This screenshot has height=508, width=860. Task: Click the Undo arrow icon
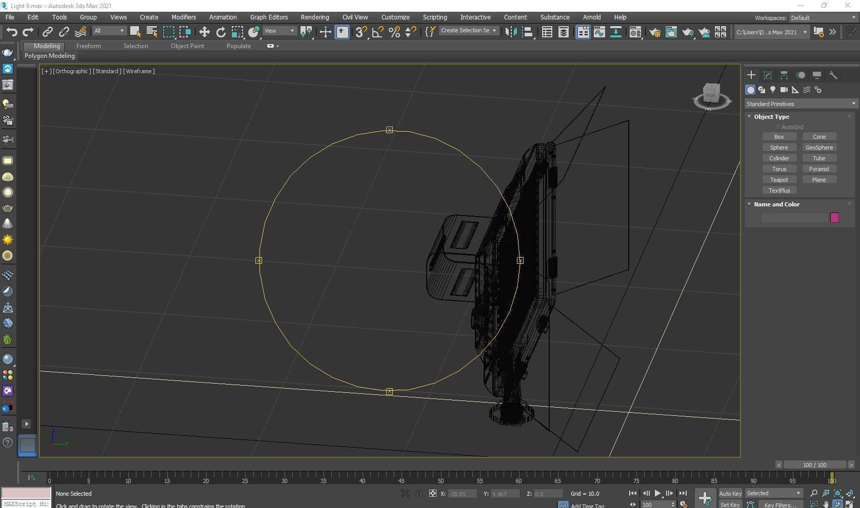click(11, 32)
